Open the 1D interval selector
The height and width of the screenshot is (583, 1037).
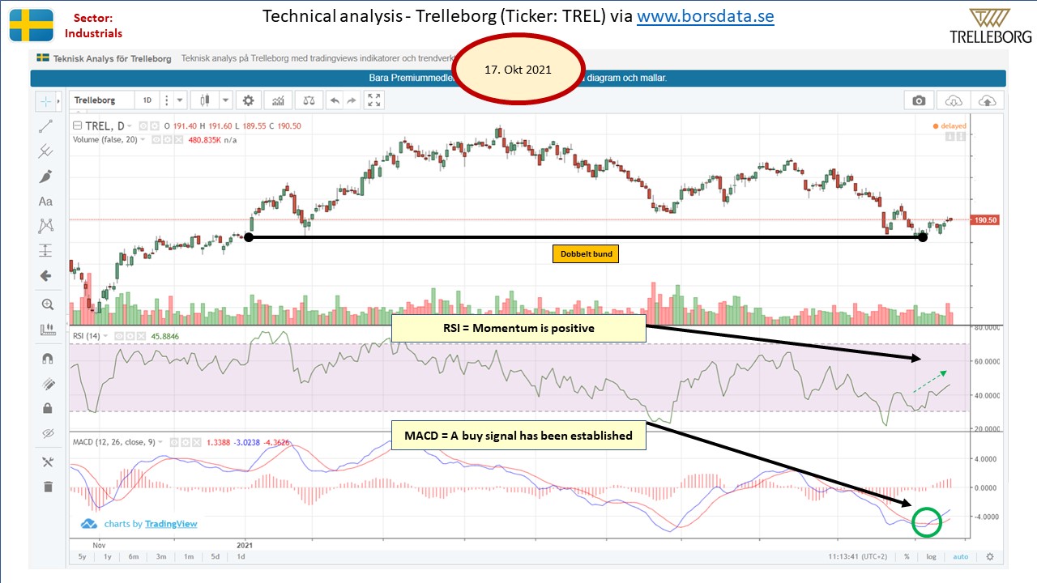(x=147, y=100)
